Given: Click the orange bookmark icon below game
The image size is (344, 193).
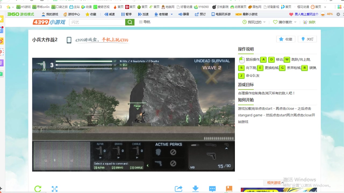Looking at the screenshot, I should [229, 189].
